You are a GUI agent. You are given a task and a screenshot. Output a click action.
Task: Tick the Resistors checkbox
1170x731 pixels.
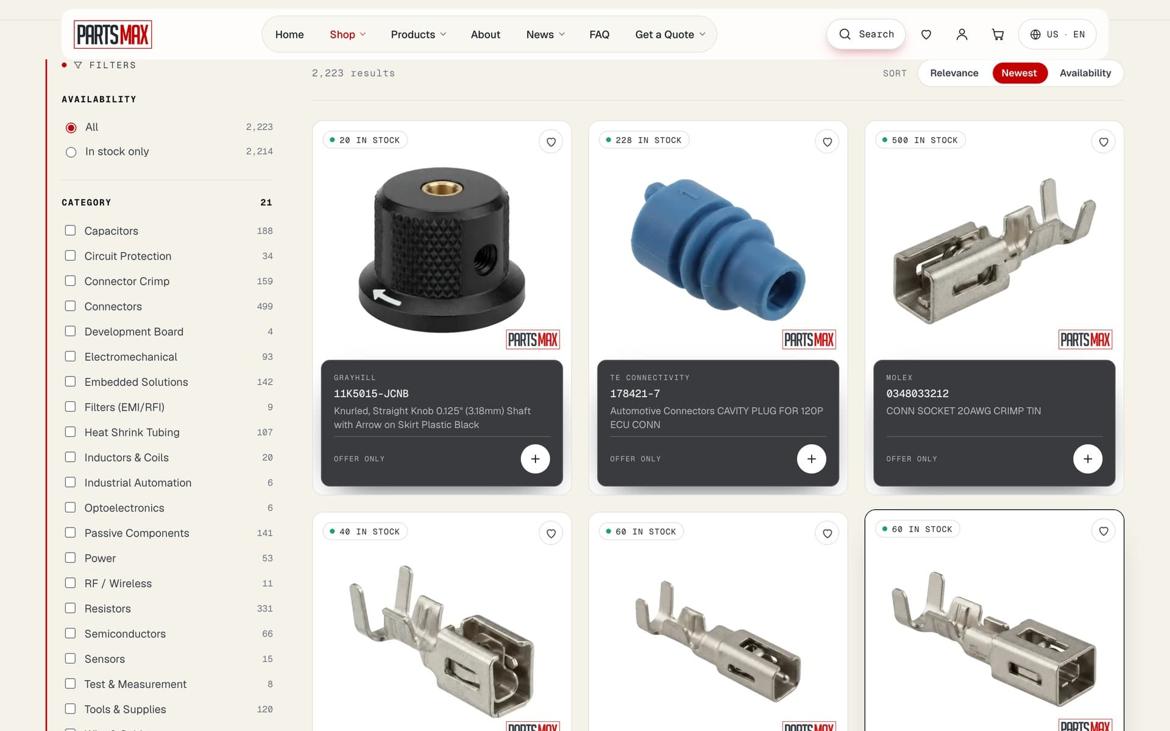click(71, 608)
